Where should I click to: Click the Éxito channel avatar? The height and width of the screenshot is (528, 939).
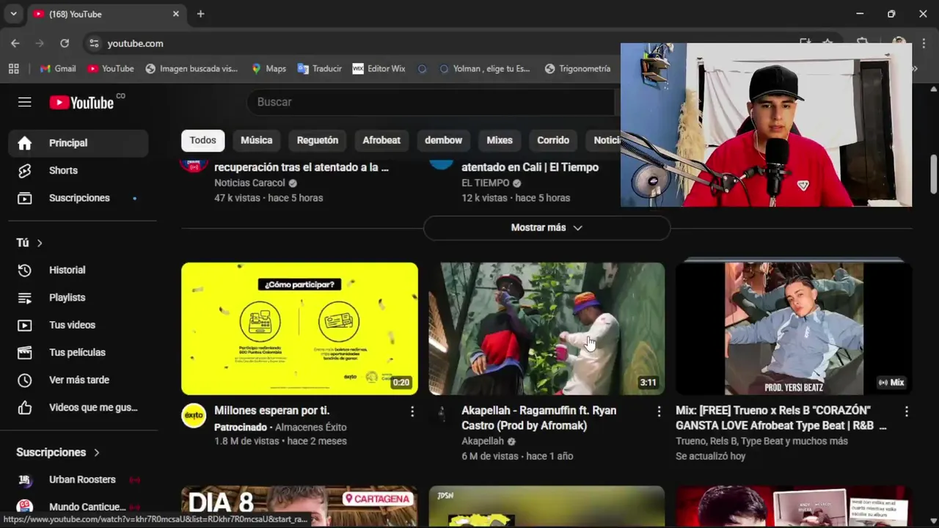(x=194, y=416)
